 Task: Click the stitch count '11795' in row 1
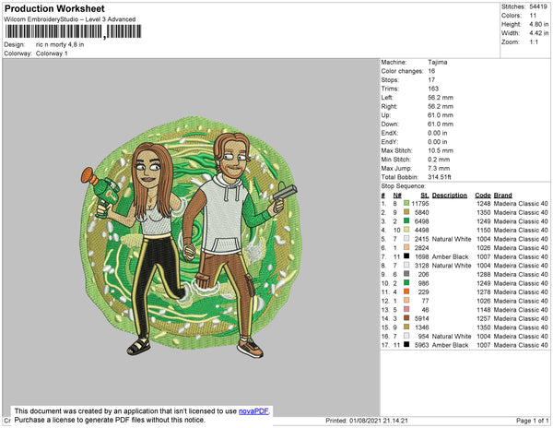pos(420,204)
